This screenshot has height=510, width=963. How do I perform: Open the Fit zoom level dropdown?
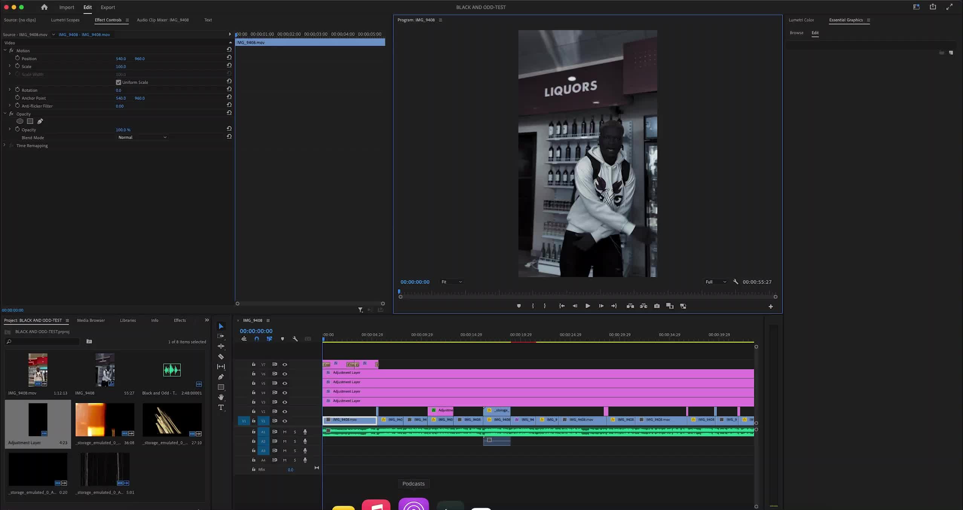pos(451,282)
